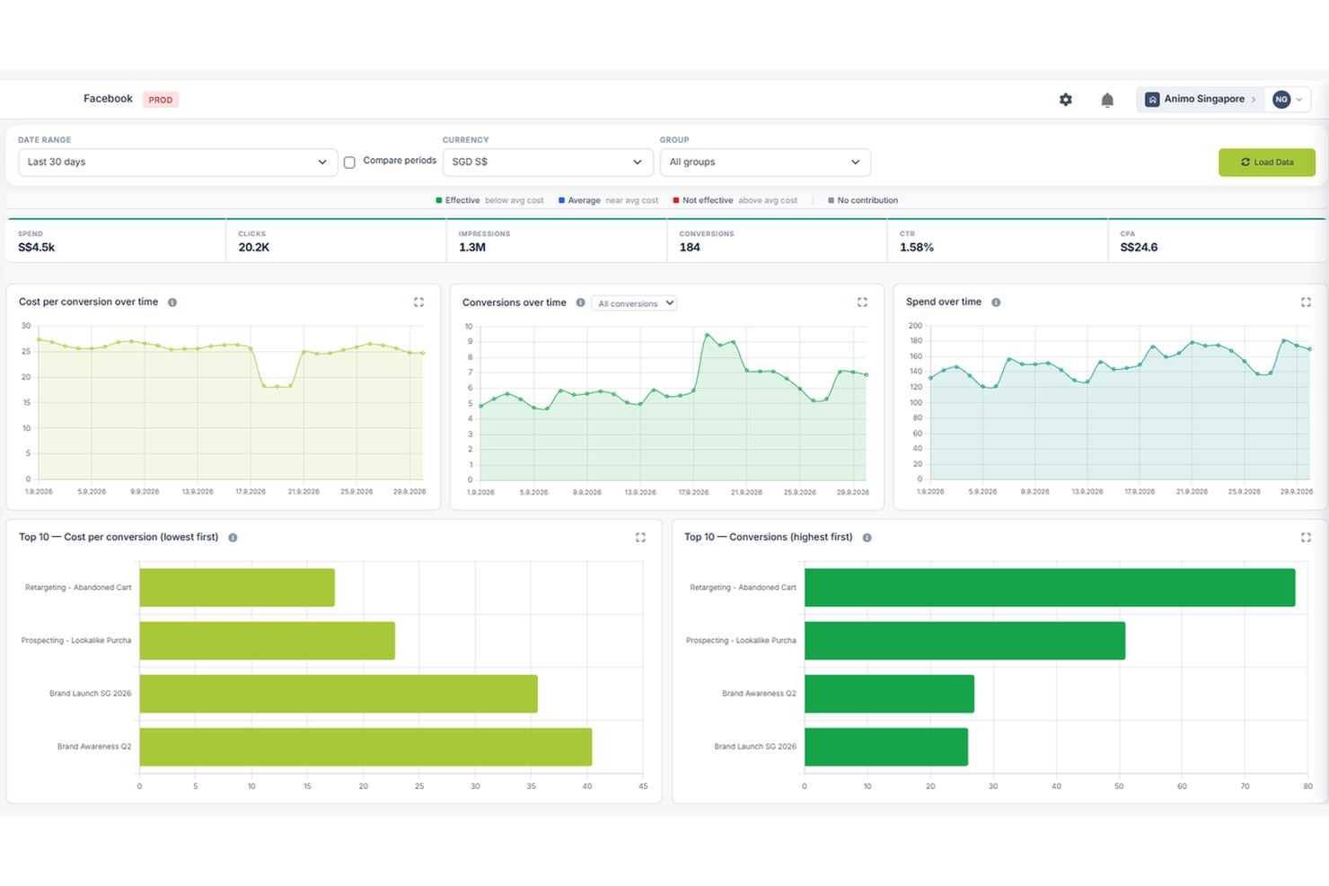The width and height of the screenshot is (1329, 886).
Task: Click the Facebook page title
Action: pyautogui.click(x=108, y=99)
